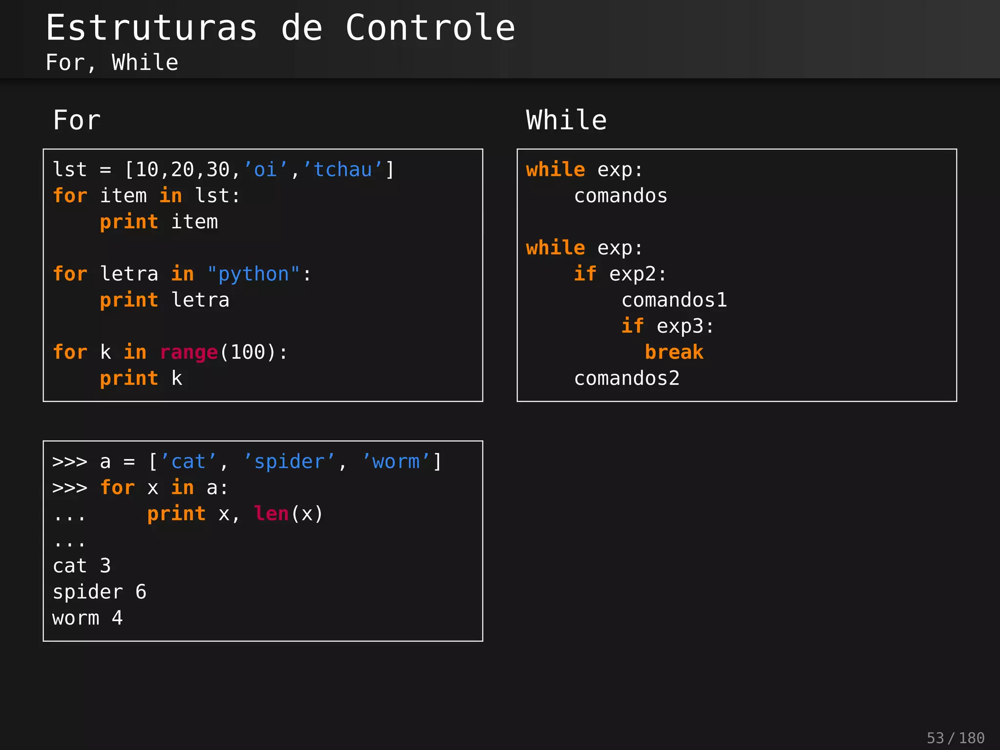Click the first 'while exp:' line
The width and height of the screenshot is (1000, 750).
[x=584, y=170]
